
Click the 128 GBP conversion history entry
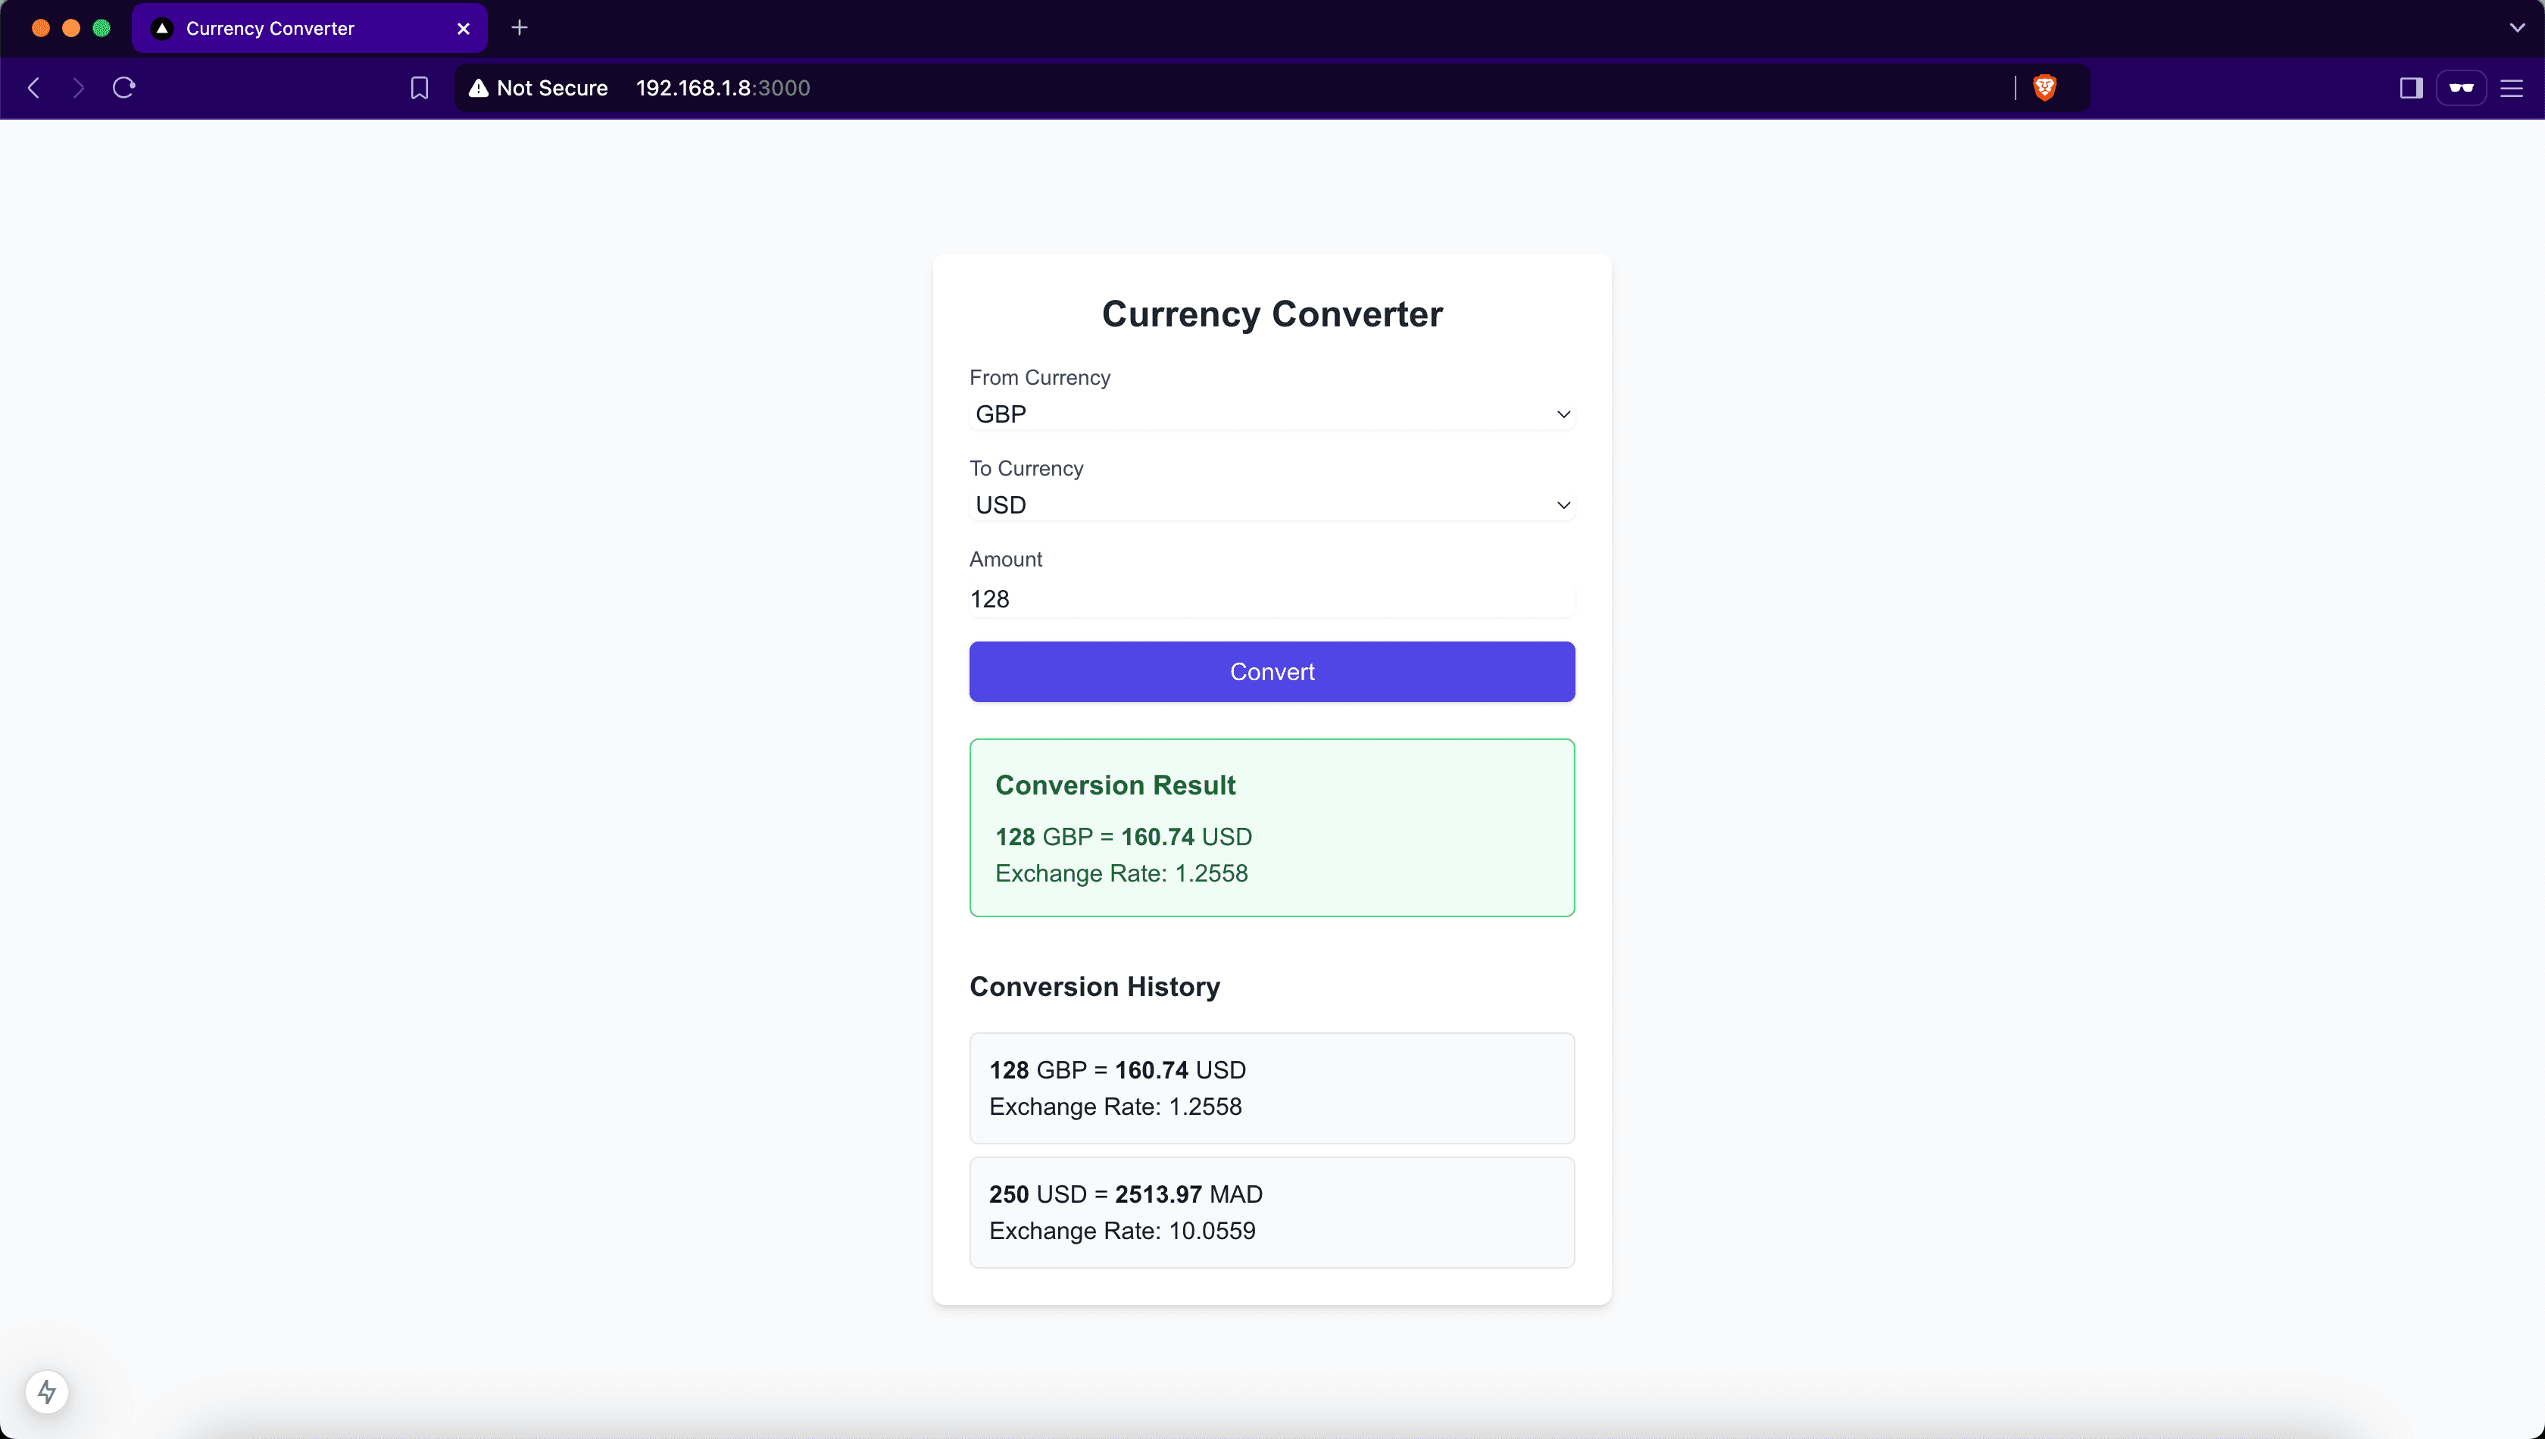click(1272, 1088)
